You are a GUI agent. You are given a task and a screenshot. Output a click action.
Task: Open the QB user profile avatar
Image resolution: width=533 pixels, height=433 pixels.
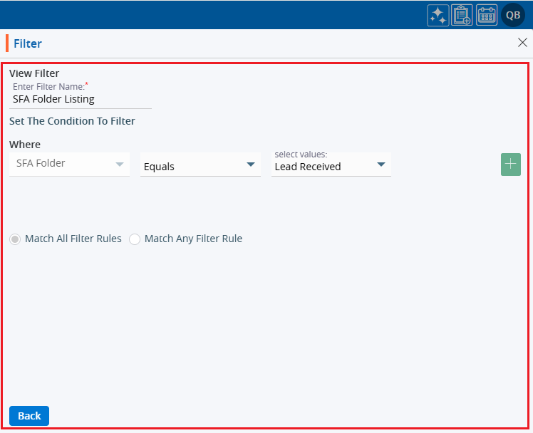(513, 16)
